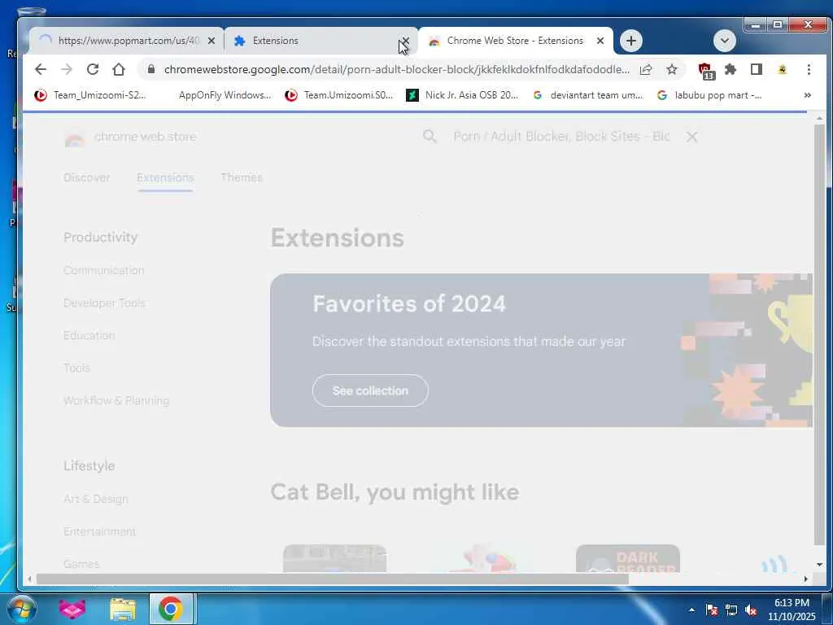This screenshot has width=833, height=625.
Task: Open the taskbar clock showing 6:13 PM
Action: click(x=792, y=610)
